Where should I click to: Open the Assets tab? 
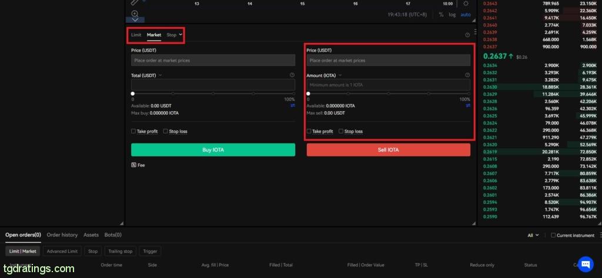click(x=91, y=235)
